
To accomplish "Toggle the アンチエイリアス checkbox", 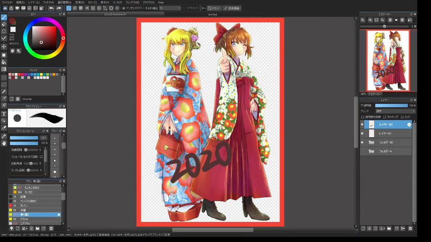I will 123,8.
